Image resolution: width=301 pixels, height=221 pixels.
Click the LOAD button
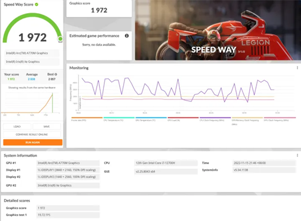17,127
